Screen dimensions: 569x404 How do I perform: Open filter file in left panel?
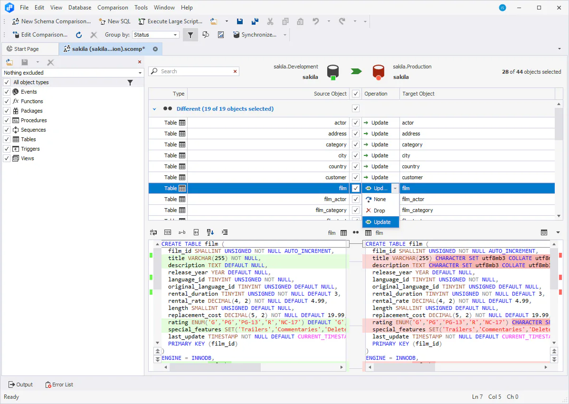coord(9,62)
